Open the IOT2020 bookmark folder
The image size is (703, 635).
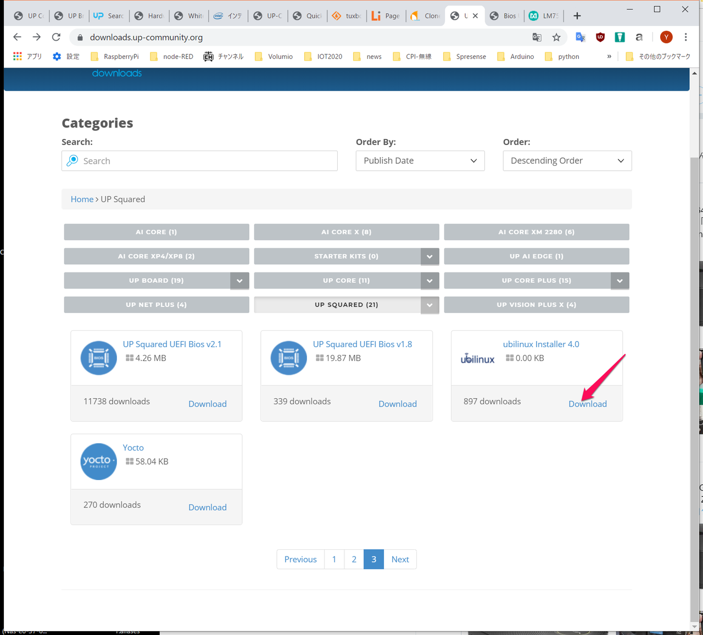[323, 56]
